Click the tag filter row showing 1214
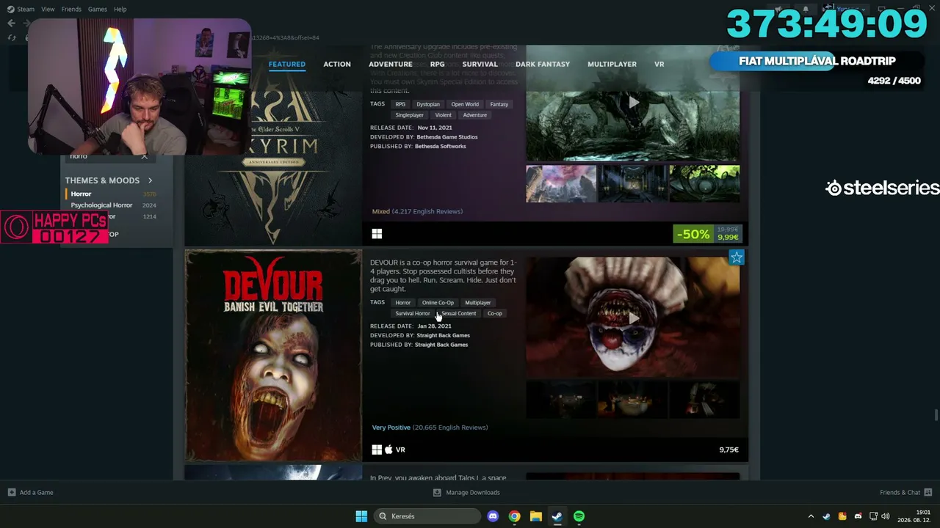 (111, 217)
